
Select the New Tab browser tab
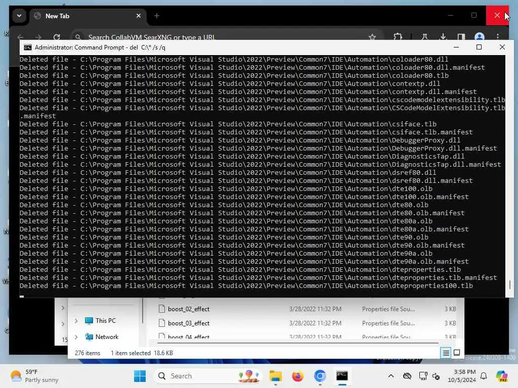[x=88, y=16]
